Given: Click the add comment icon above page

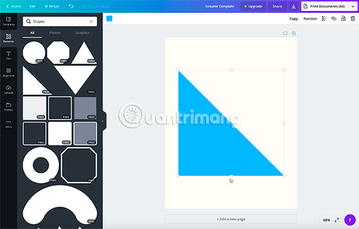Looking at the screenshot, I should coord(285,33).
